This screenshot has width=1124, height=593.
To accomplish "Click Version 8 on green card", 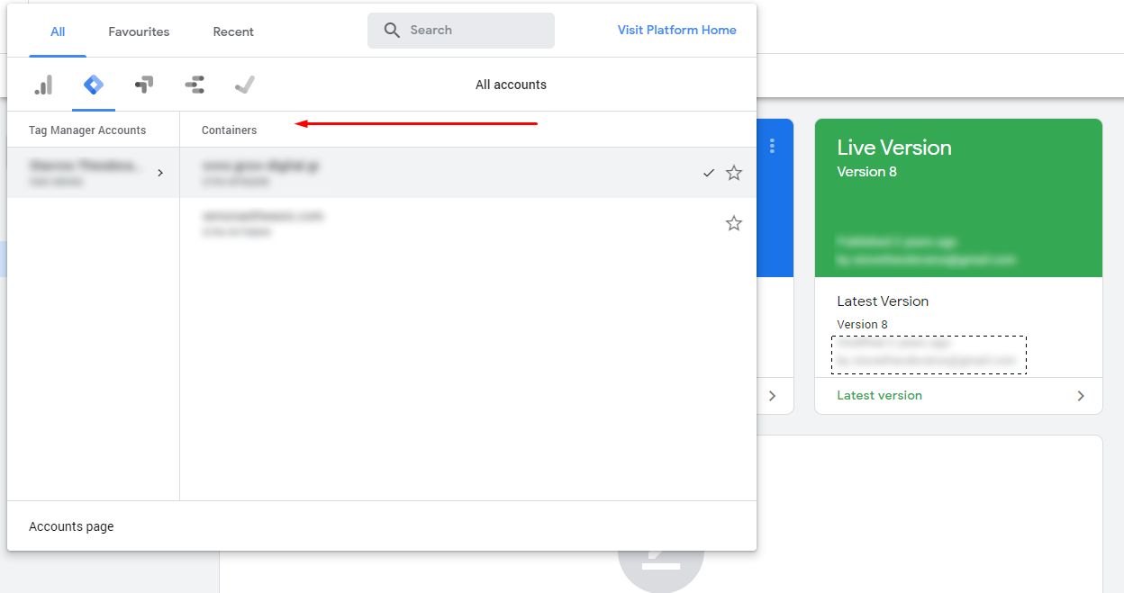I will (866, 171).
